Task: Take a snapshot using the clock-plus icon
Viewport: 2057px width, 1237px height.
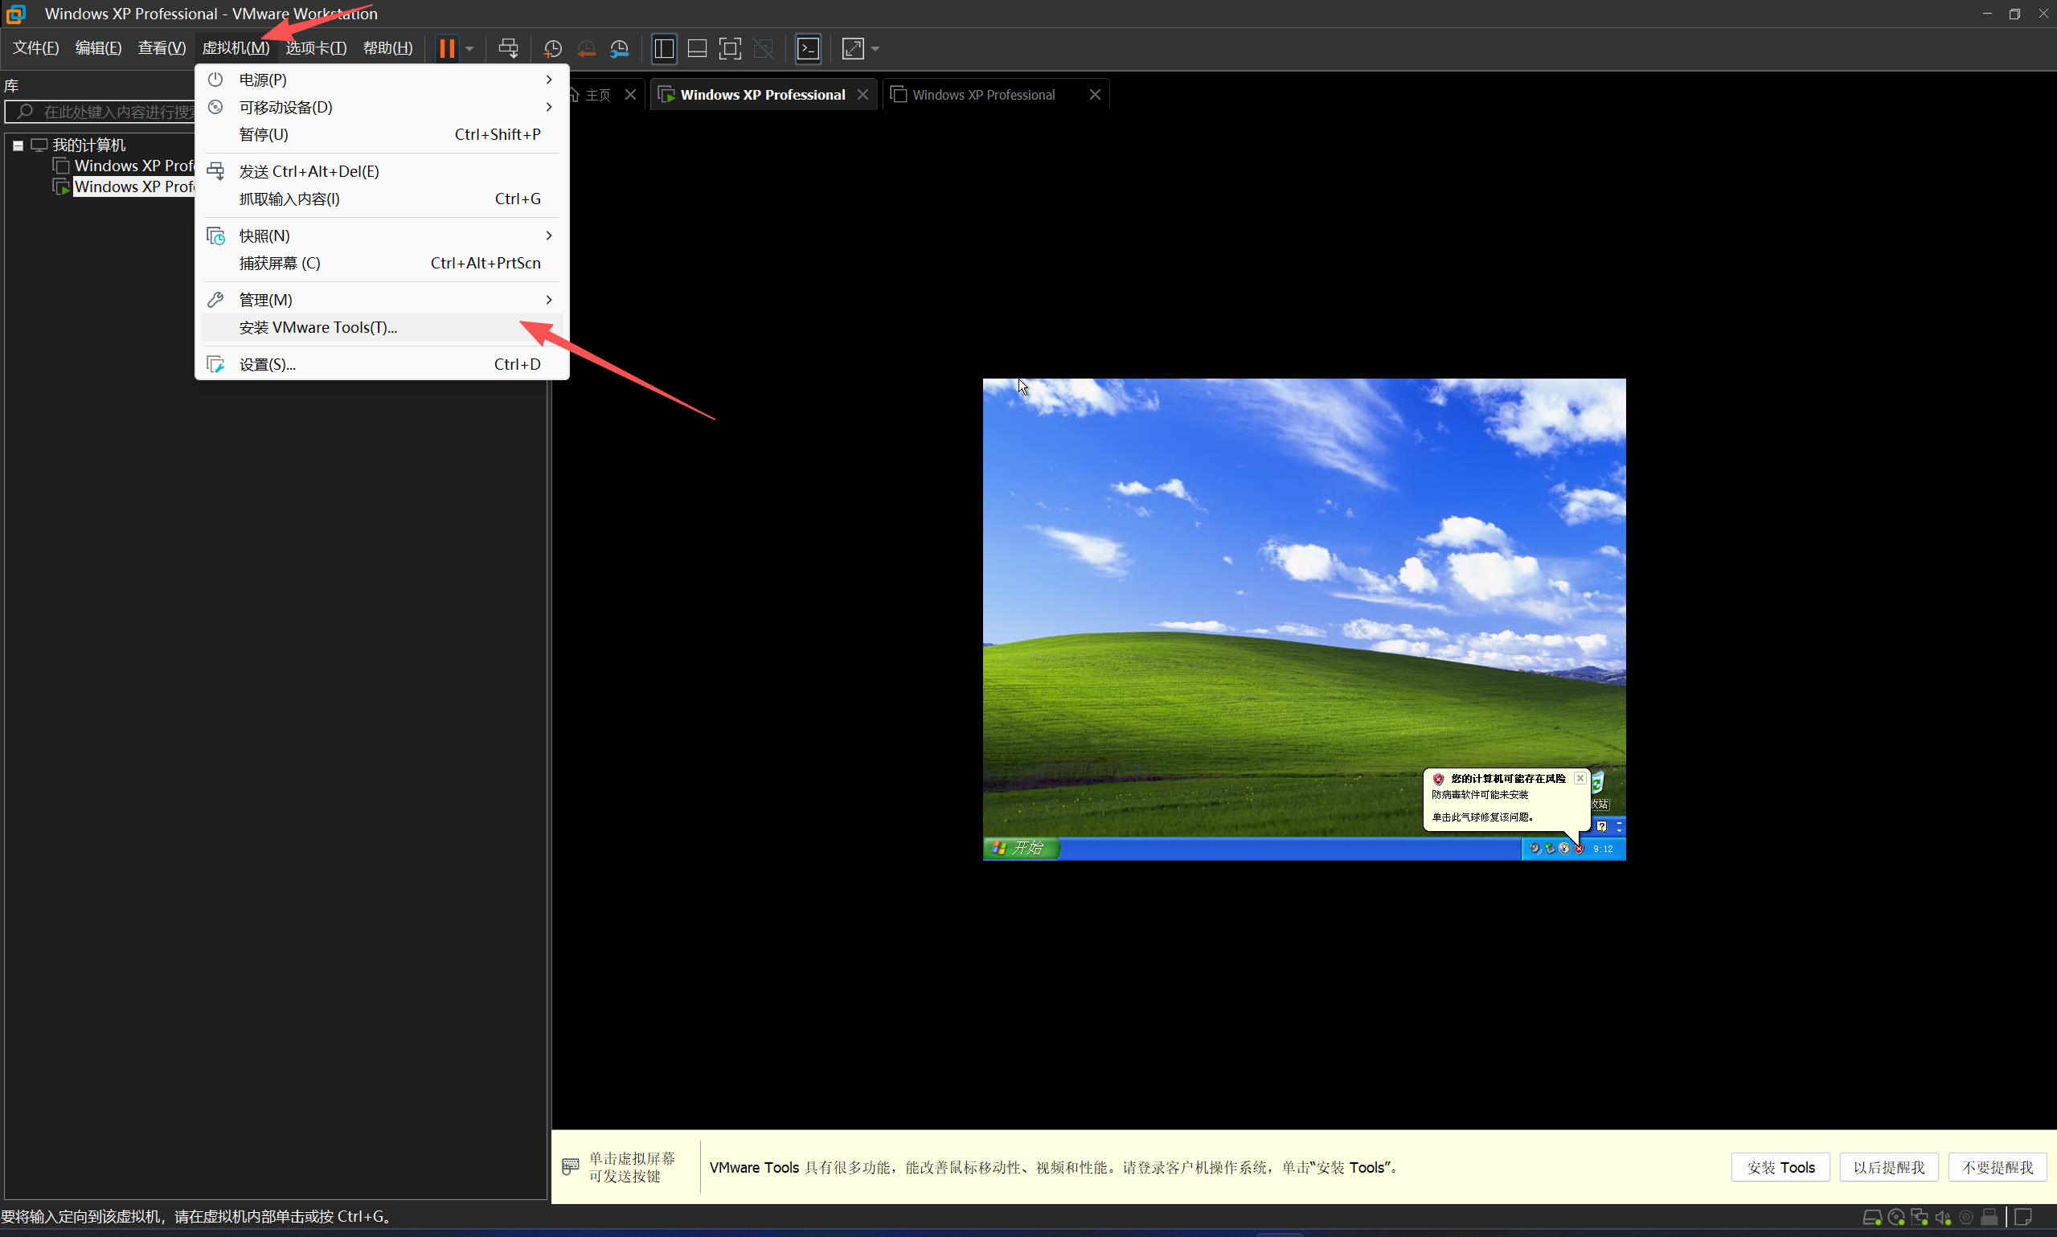Action: (x=551, y=48)
